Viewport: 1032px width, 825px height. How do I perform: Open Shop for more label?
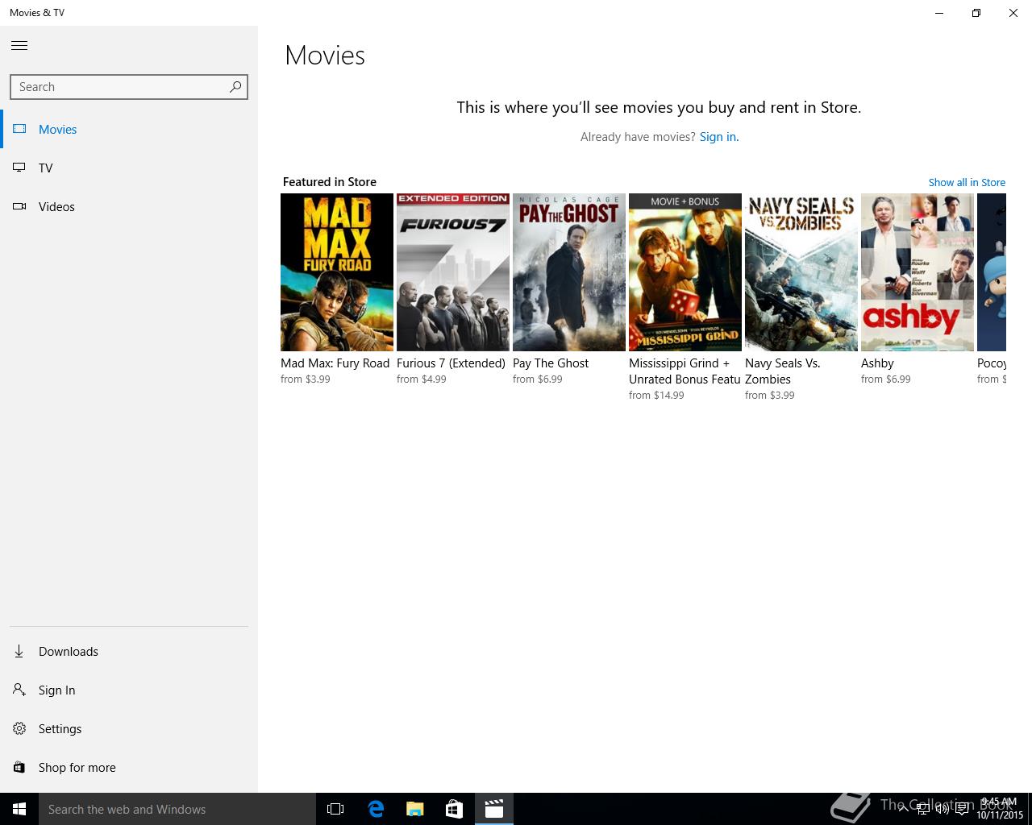77,767
